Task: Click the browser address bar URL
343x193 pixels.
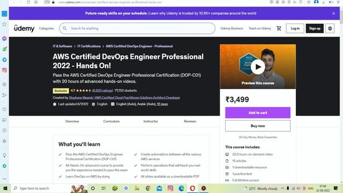Action: click(110, 2)
